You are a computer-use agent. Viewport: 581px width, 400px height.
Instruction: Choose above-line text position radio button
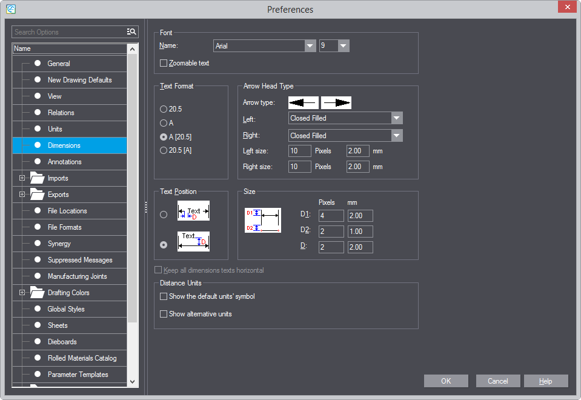coord(164,245)
